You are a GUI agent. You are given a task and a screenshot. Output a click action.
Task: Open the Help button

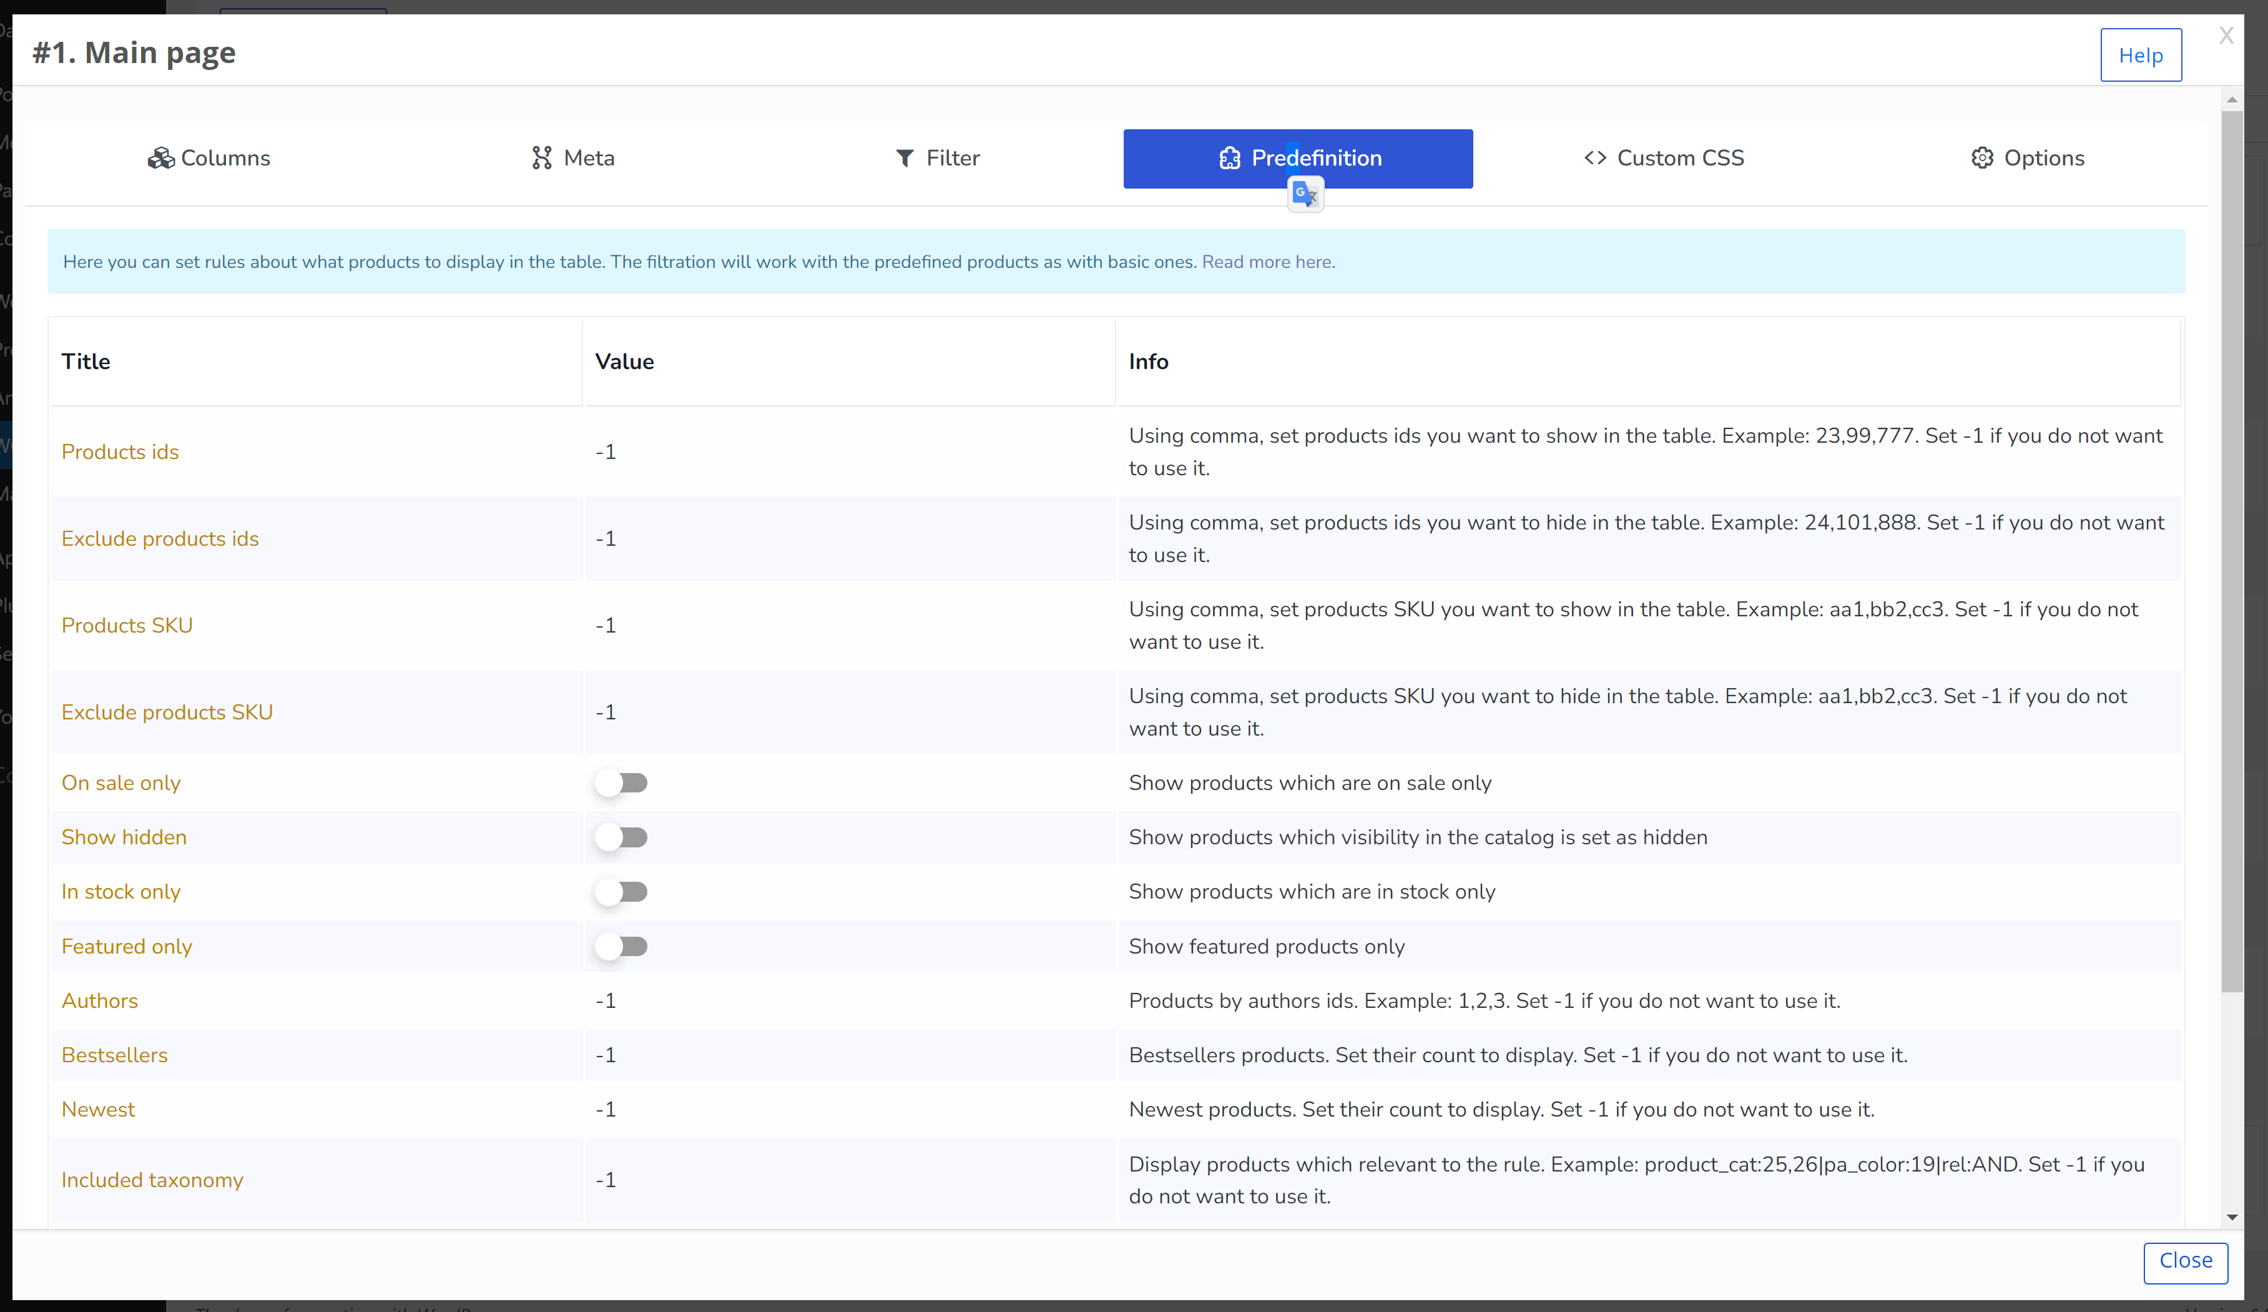[2140, 56]
